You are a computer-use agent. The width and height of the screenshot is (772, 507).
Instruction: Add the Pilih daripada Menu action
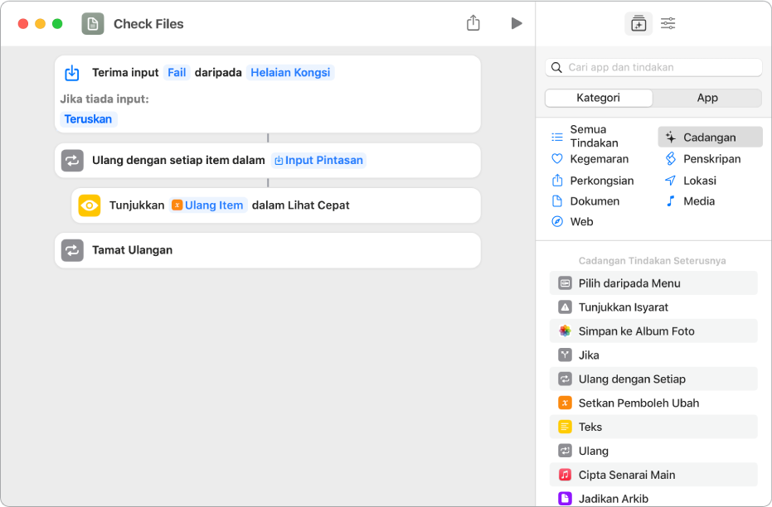tap(629, 283)
